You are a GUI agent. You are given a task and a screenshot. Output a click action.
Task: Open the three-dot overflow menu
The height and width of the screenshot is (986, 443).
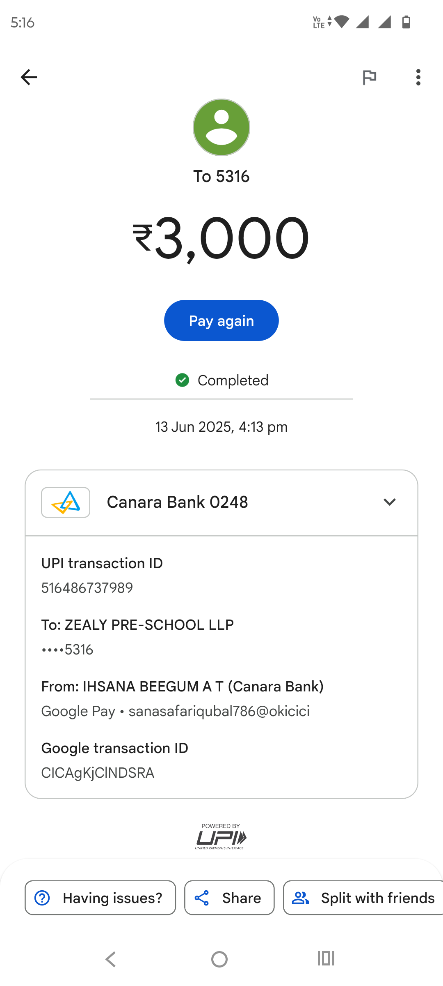pos(418,77)
